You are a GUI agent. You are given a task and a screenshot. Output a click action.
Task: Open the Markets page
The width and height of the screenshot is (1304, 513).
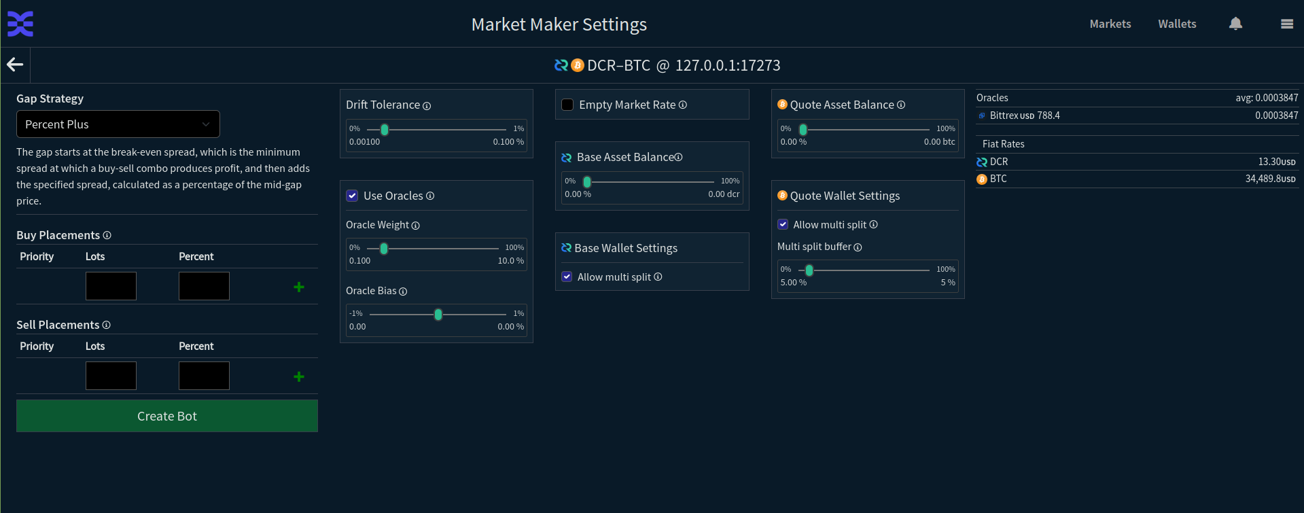[1110, 24]
